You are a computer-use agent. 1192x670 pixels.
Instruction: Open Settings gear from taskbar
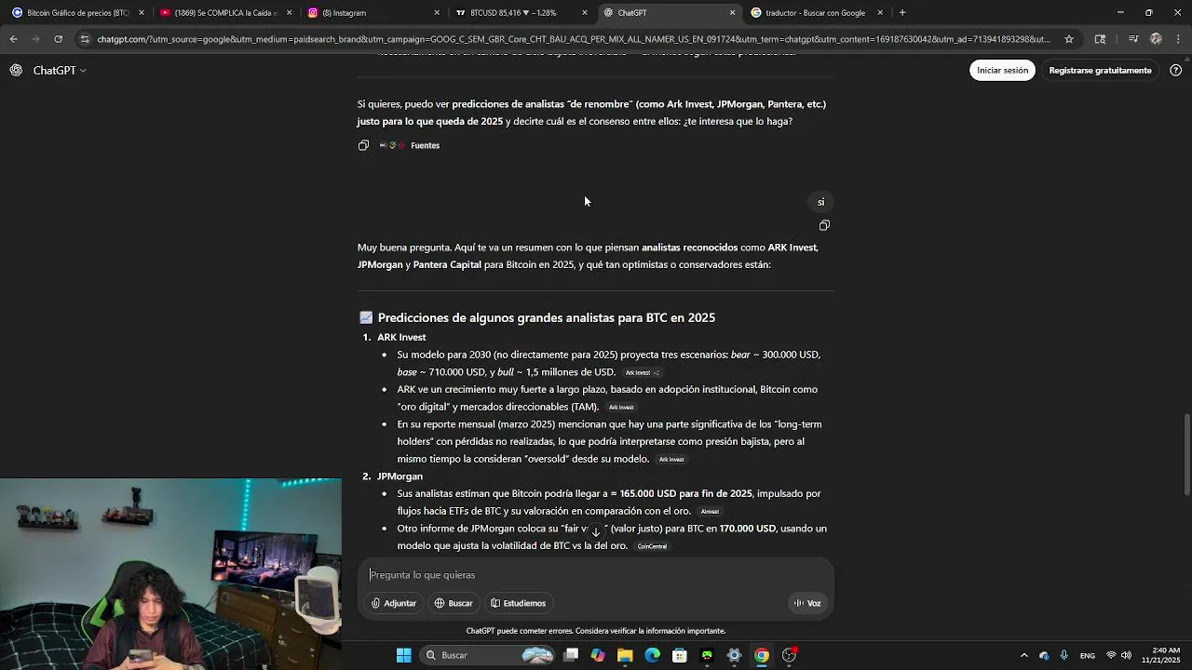click(734, 655)
